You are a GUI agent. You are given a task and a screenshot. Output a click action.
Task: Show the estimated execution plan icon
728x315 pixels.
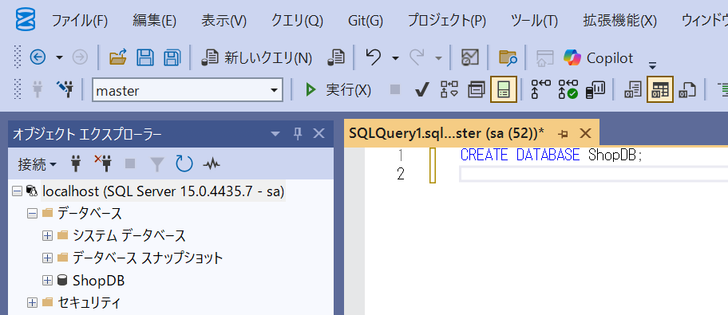(x=449, y=90)
